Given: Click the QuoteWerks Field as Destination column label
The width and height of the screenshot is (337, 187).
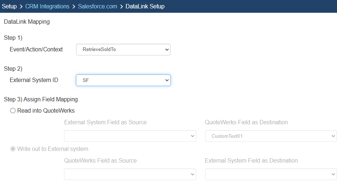Looking at the screenshot, I should pos(246,122).
